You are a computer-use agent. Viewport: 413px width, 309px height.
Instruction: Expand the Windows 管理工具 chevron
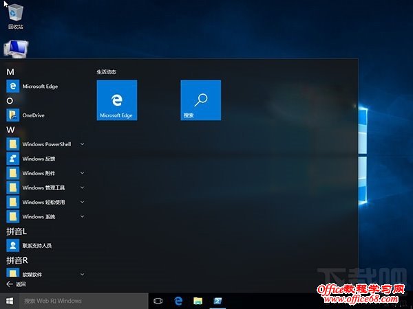pyautogui.click(x=82, y=187)
